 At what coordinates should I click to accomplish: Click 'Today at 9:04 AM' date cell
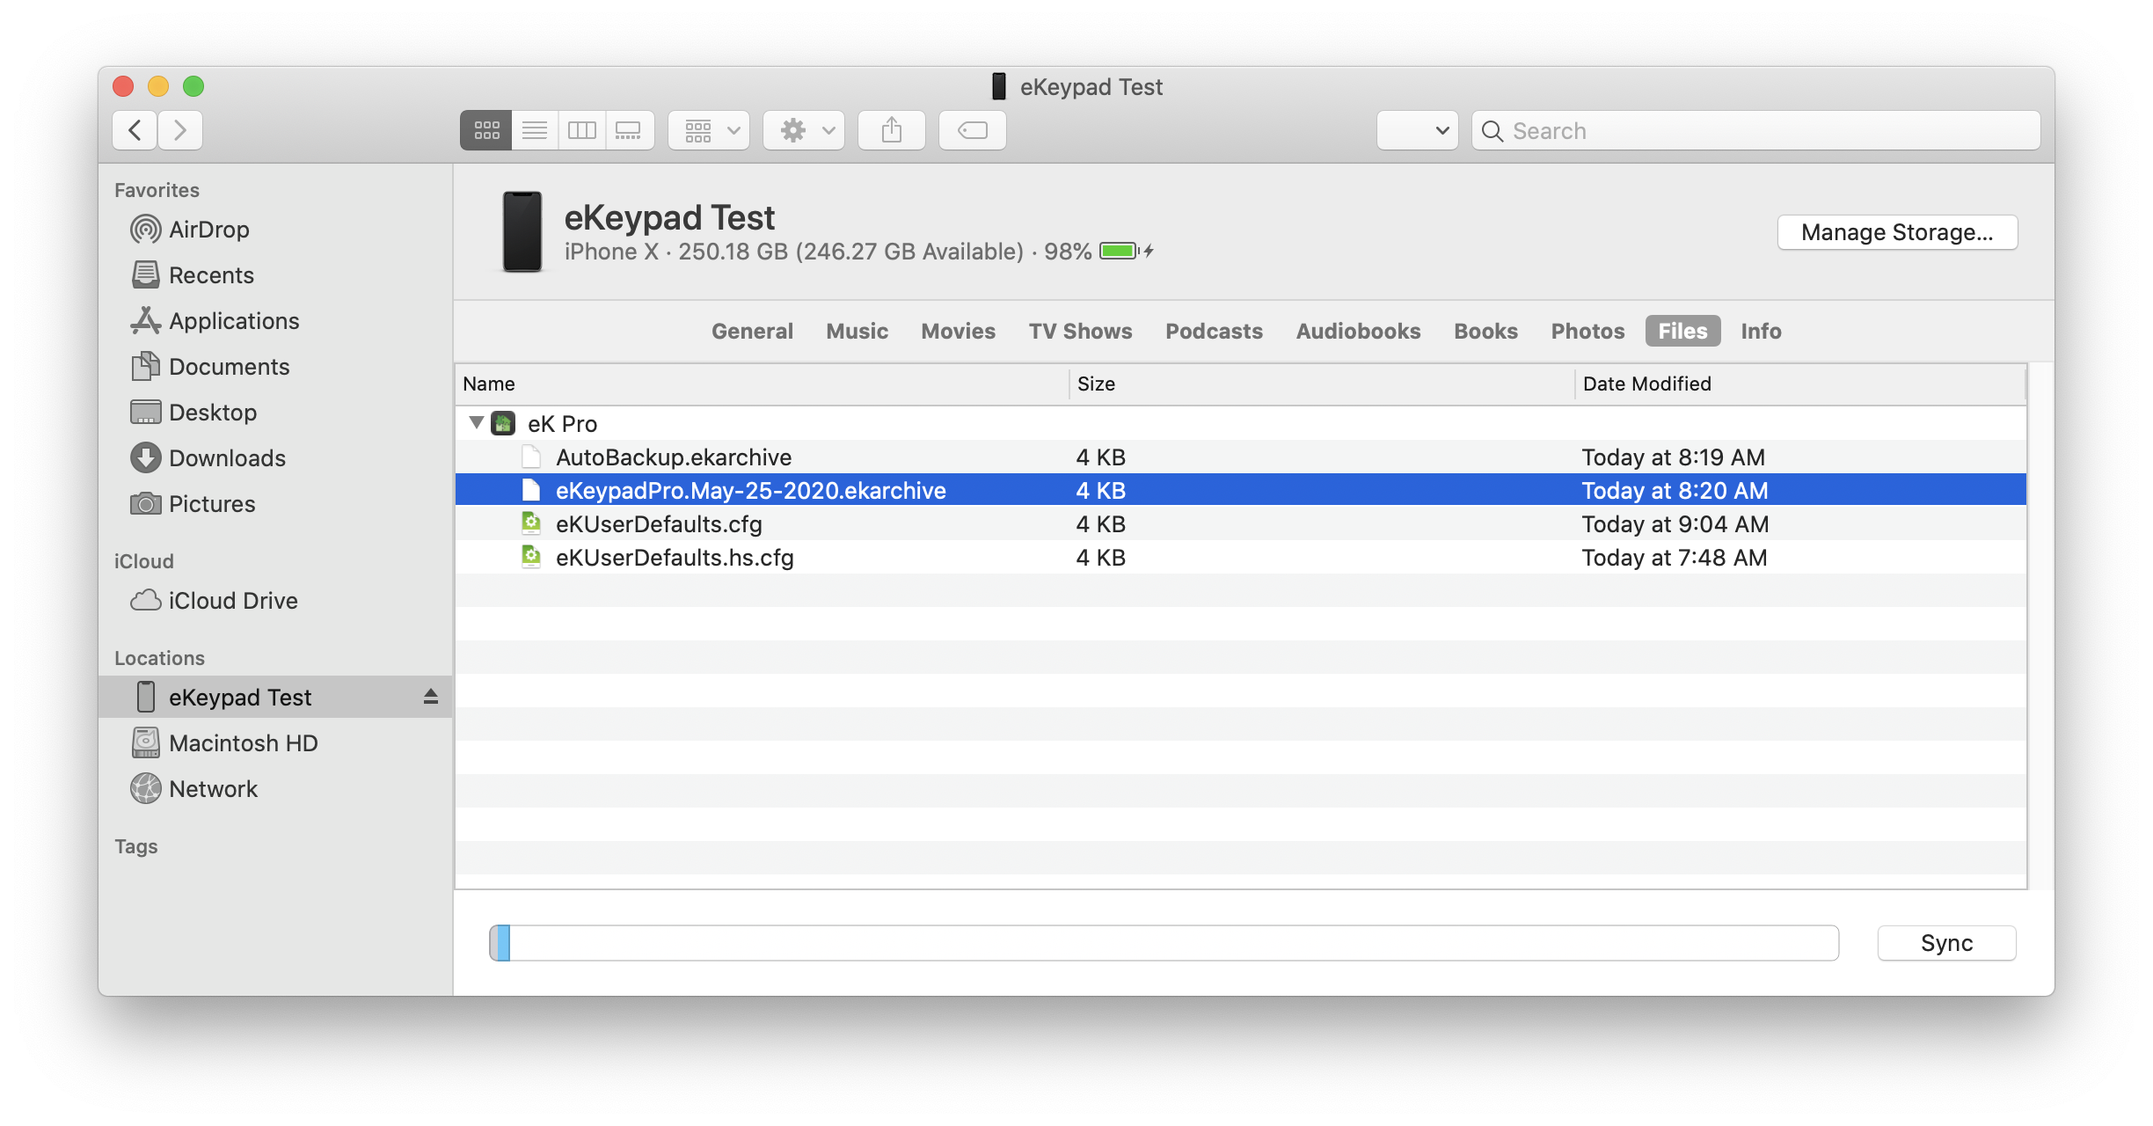(x=1675, y=524)
